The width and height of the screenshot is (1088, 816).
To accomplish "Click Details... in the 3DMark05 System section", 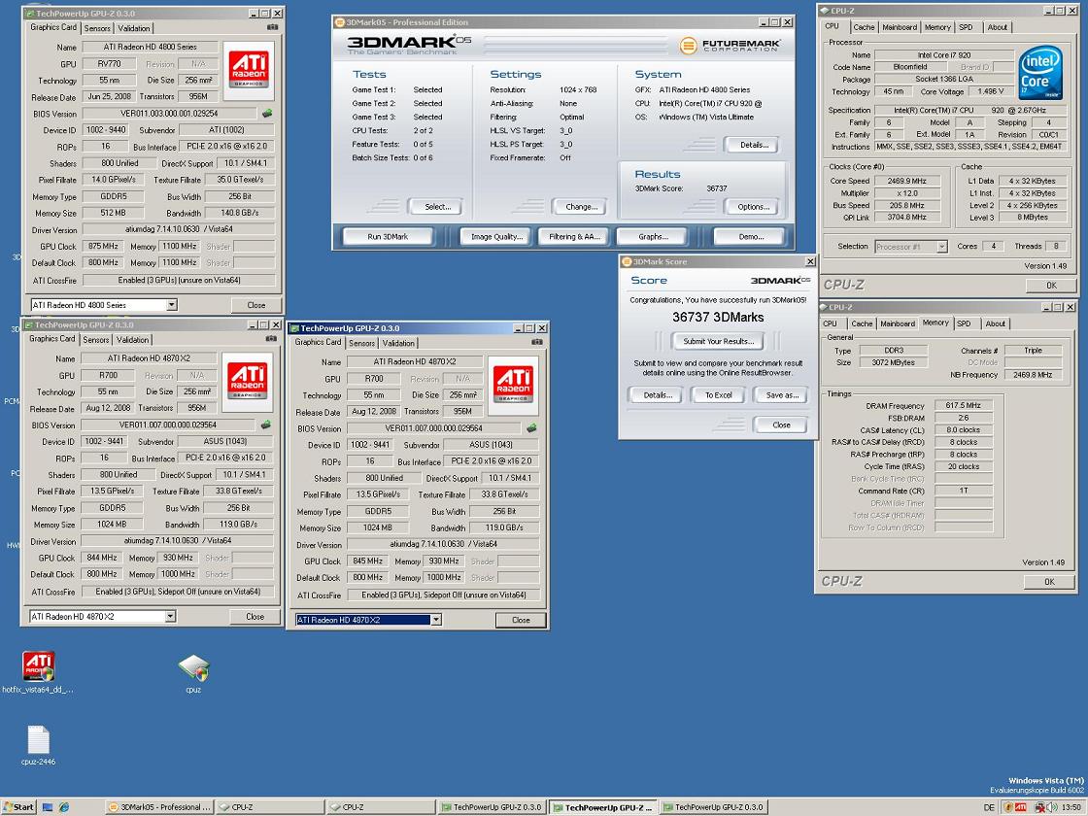I will tap(754, 145).
